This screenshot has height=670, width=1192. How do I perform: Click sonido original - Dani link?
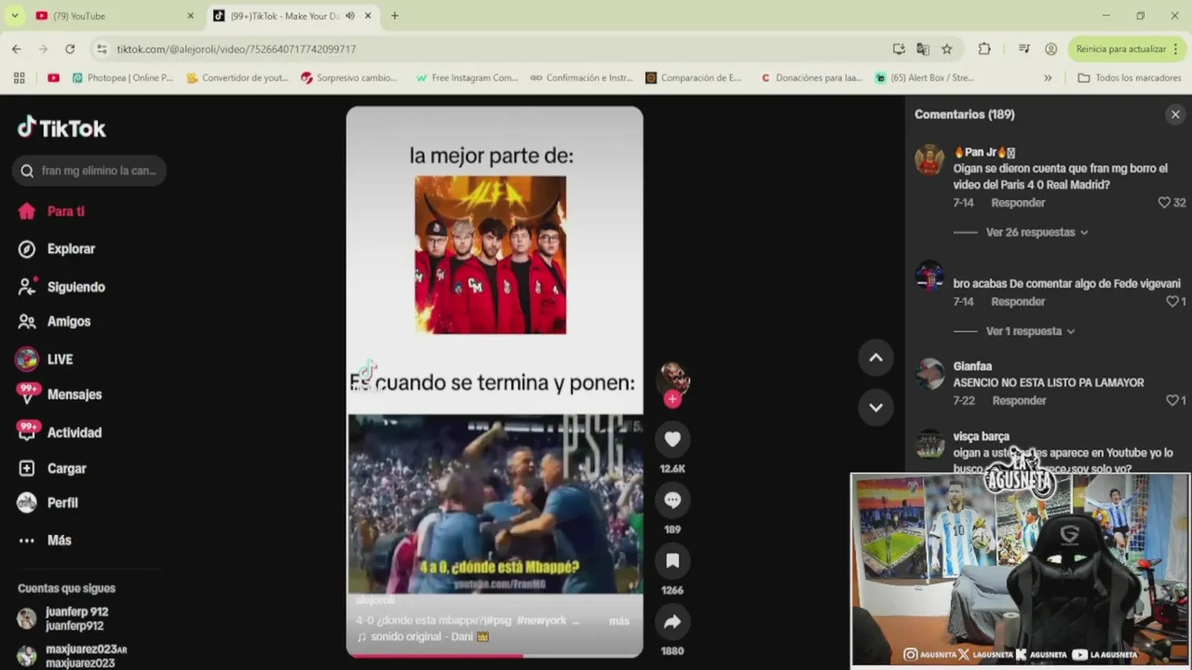[423, 636]
